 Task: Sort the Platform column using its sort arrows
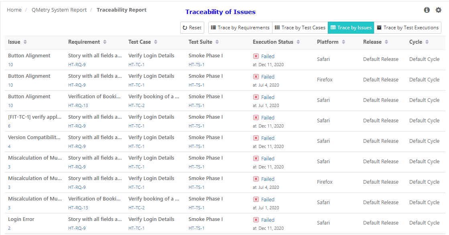(343, 42)
